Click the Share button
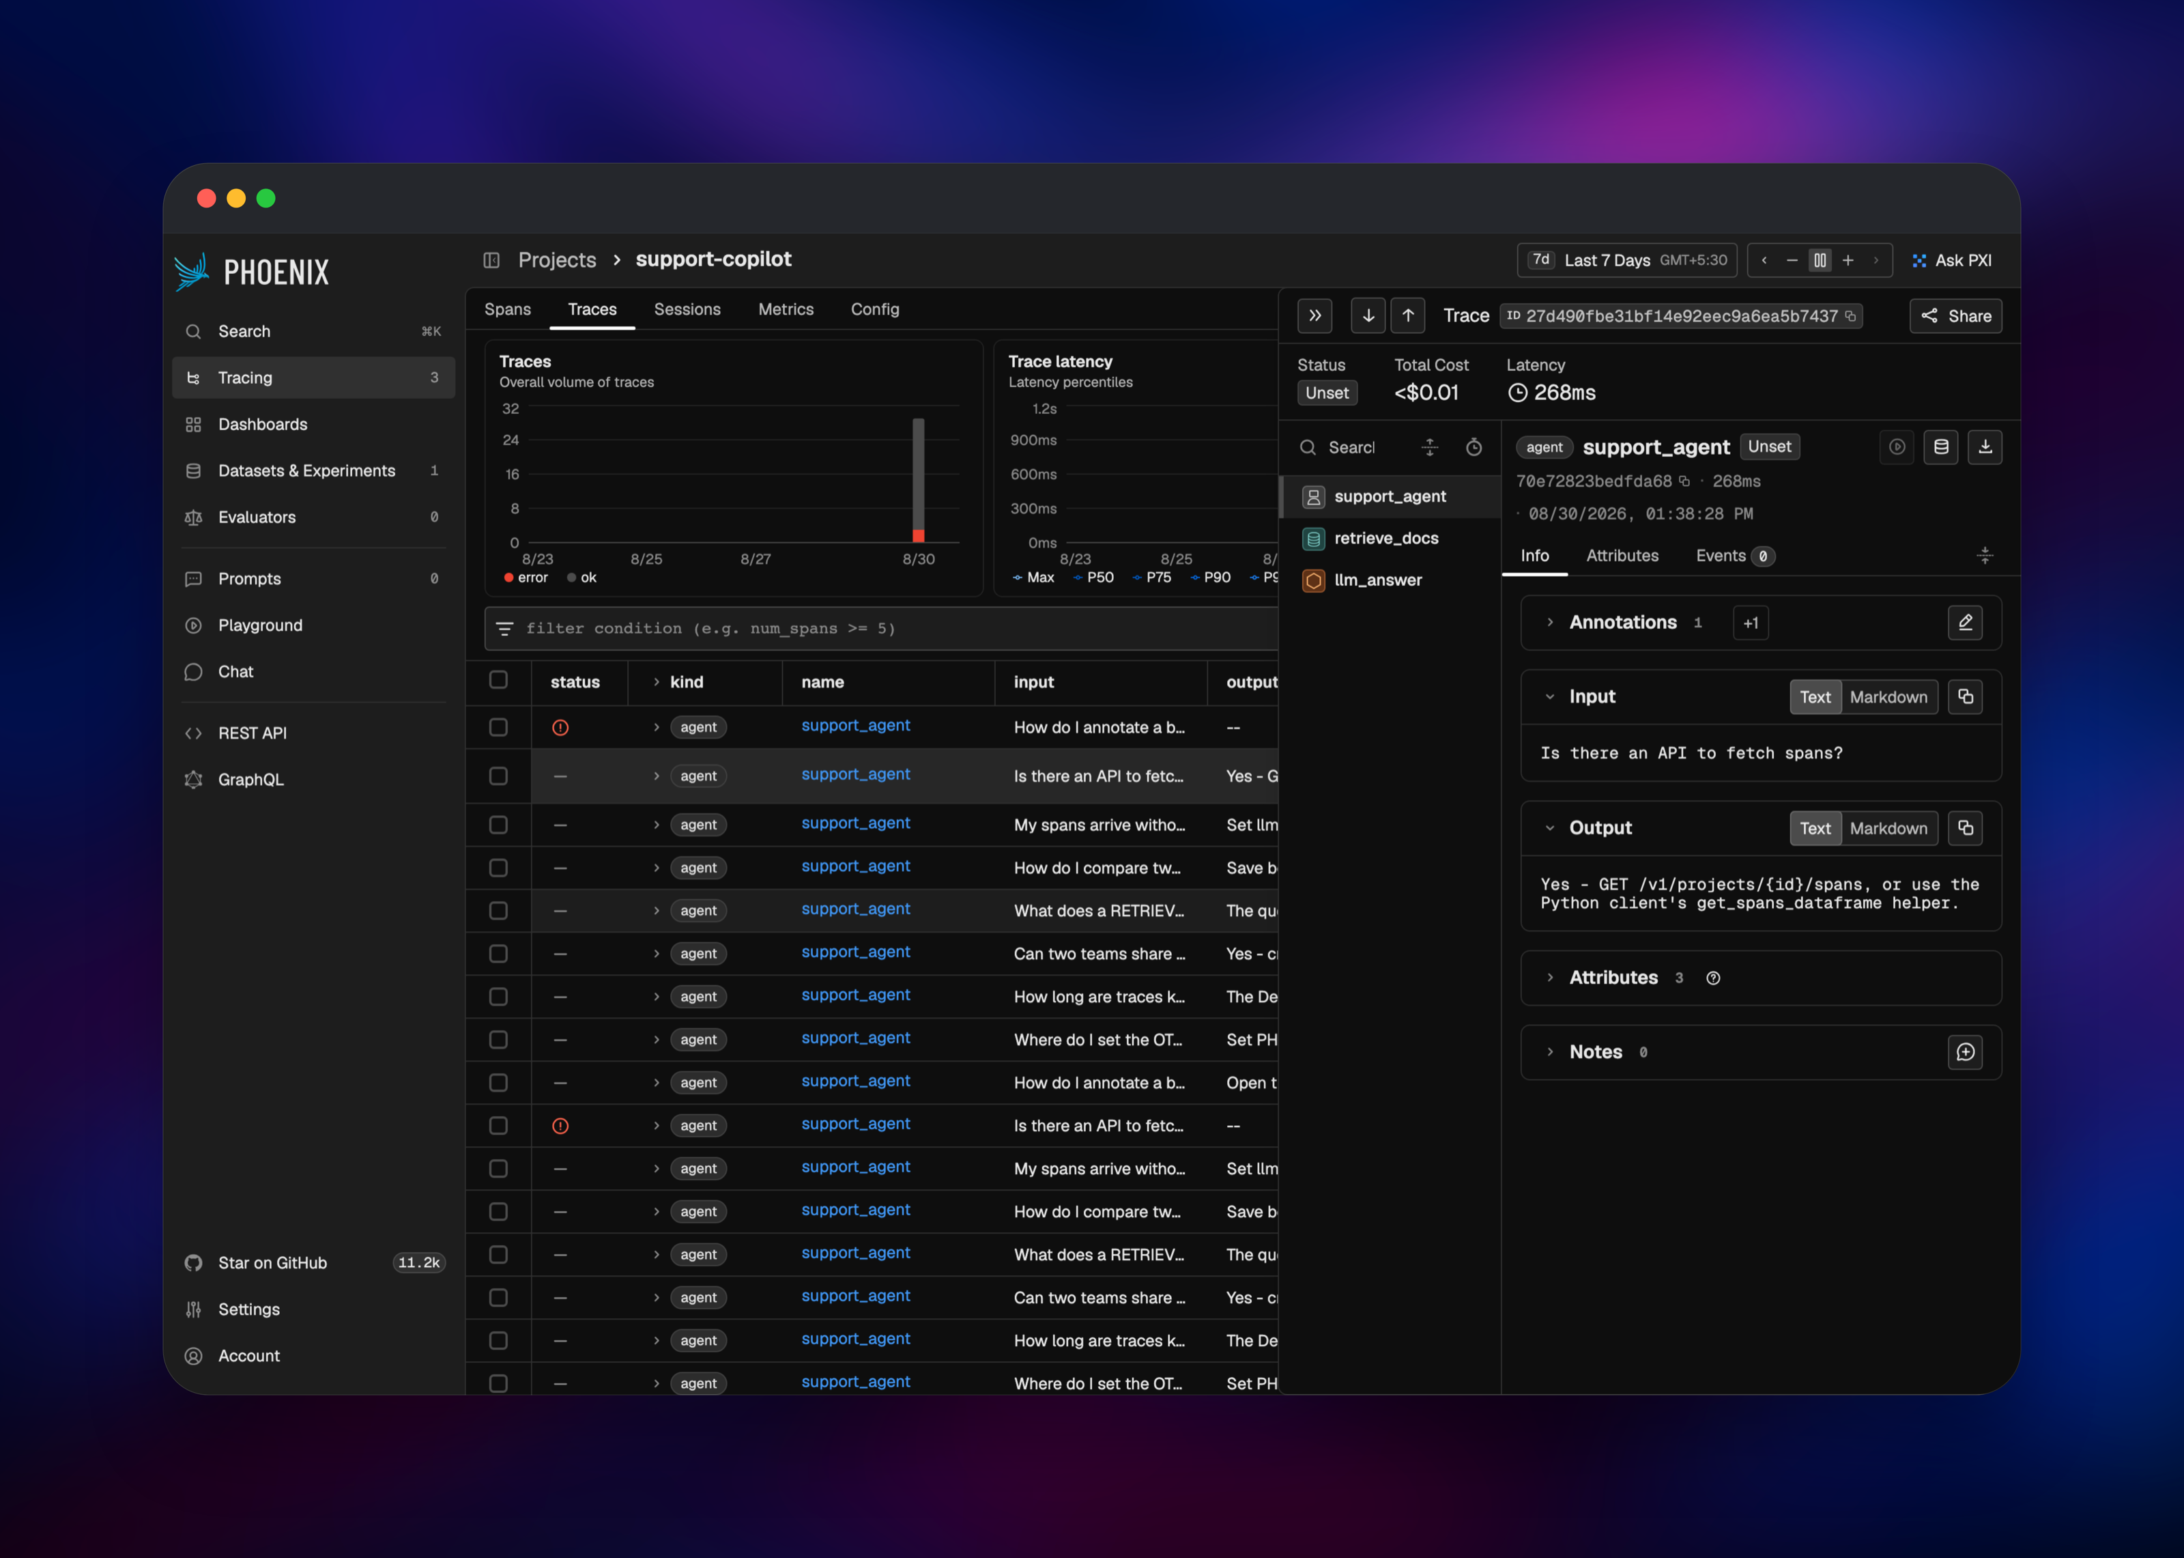Viewport: 2184px width, 1558px height. (1955, 315)
